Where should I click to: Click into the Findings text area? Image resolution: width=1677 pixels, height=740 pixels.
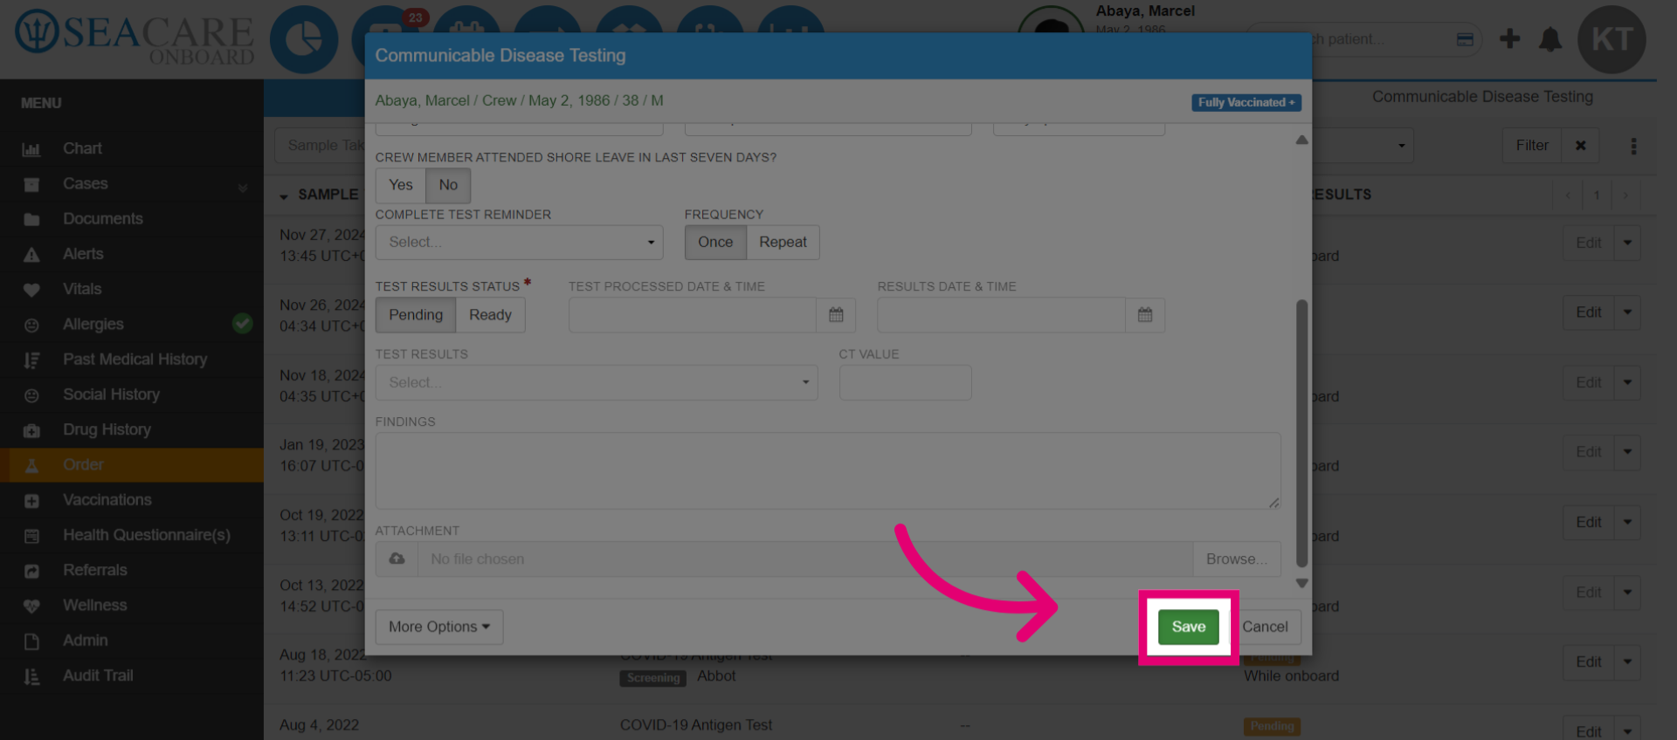[x=828, y=470]
